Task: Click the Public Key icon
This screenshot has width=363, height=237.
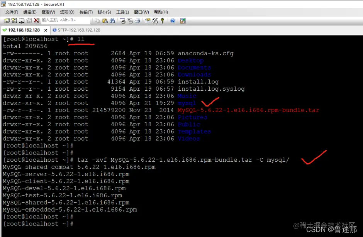Action: coord(162,20)
